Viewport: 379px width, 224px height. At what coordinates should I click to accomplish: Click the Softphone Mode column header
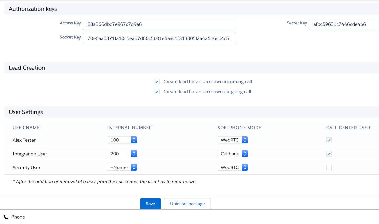point(239,128)
